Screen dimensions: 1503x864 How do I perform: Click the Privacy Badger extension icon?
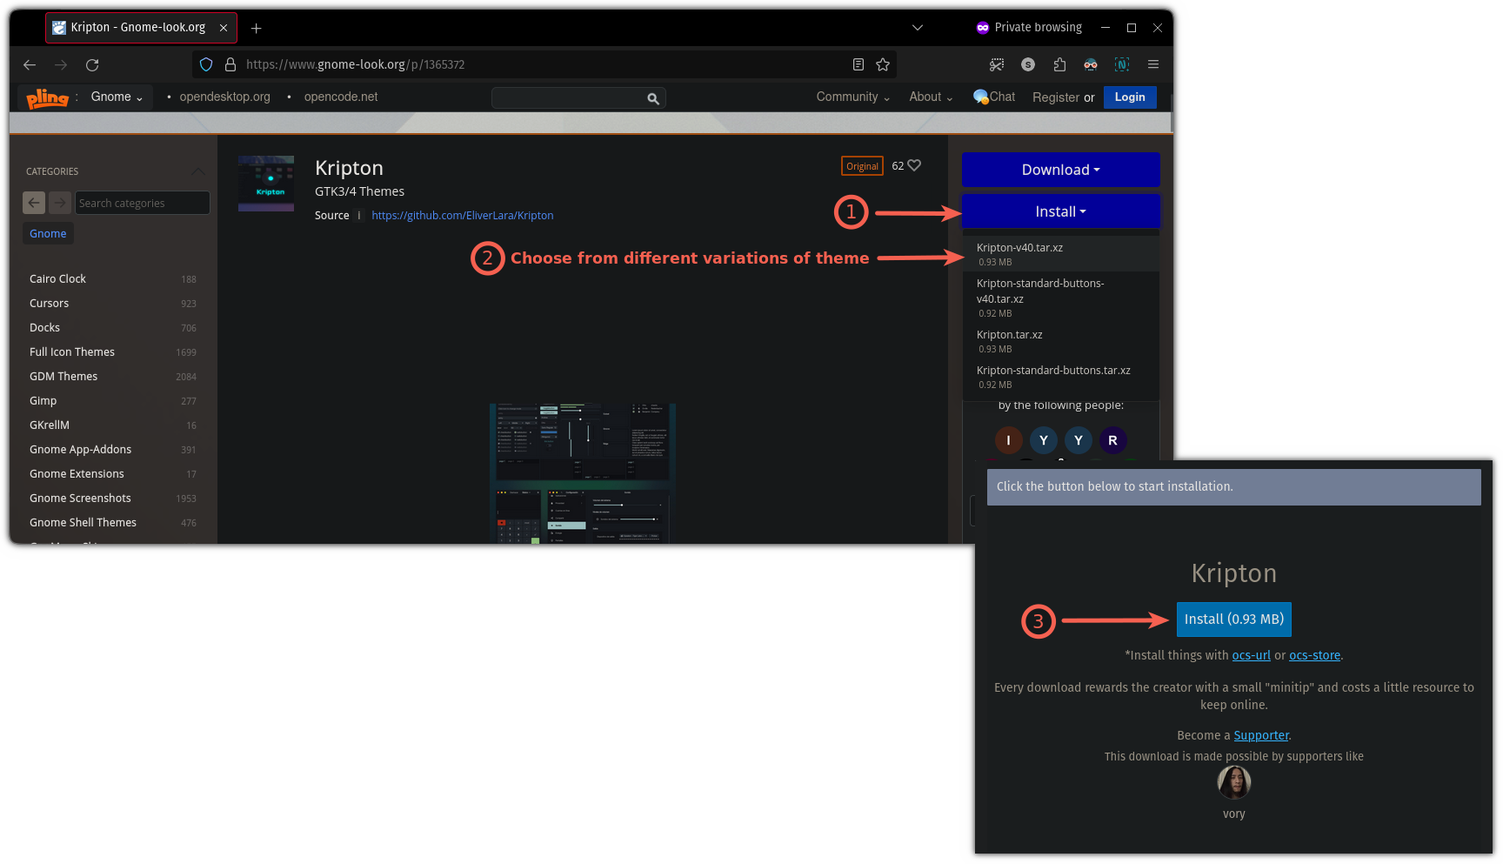click(1091, 64)
